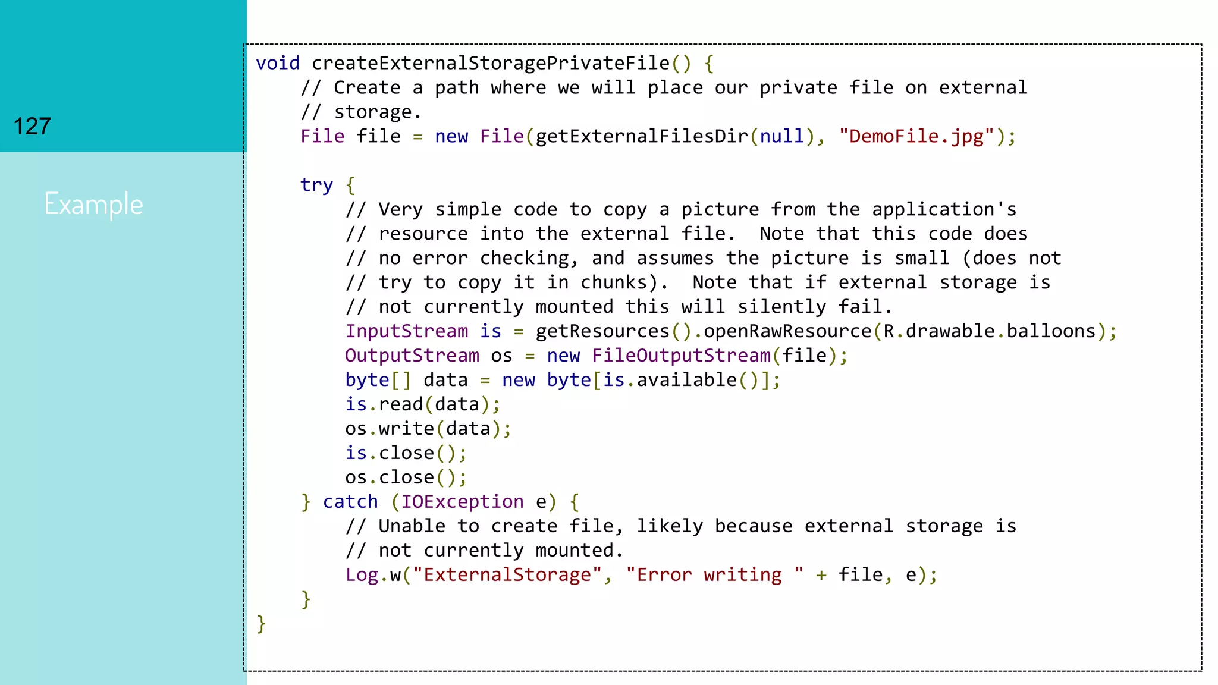Click the 'try {' line

coord(328,185)
